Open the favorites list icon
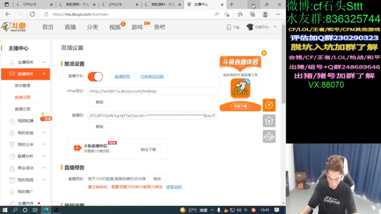 (x=240, y=14)
